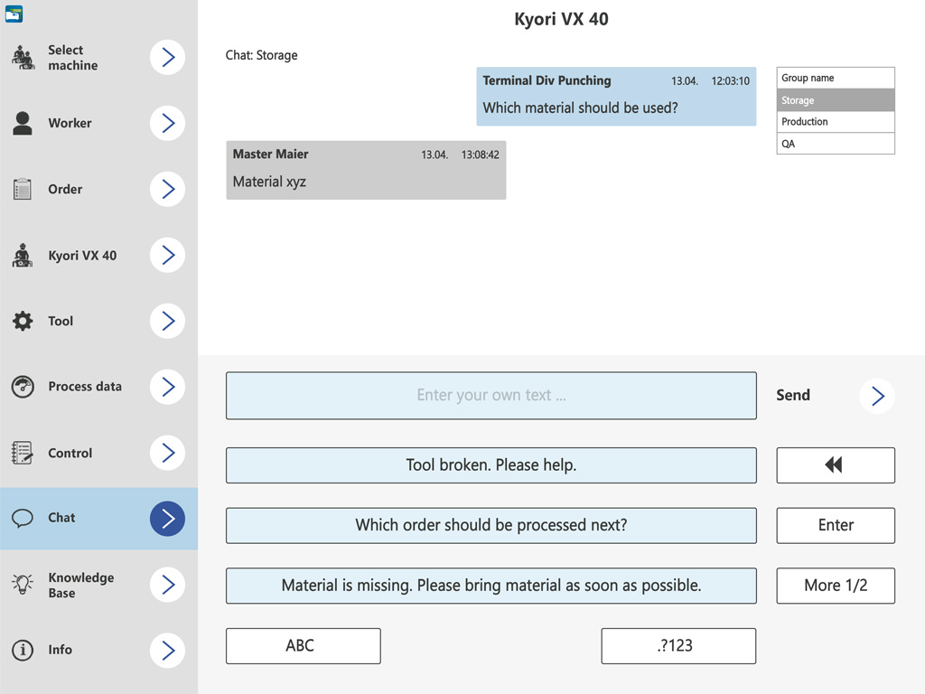Click the Info circle icon

pyautogui.click(x=23, y=650)
